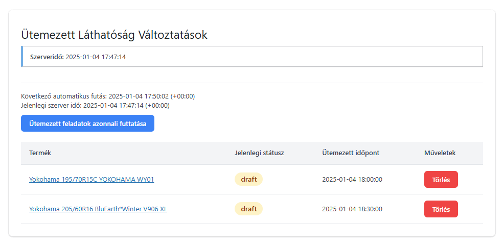Screen dimensions: 504x247
Task: Click the blue left border of Szerveridő box
Action: coord(22,57)
